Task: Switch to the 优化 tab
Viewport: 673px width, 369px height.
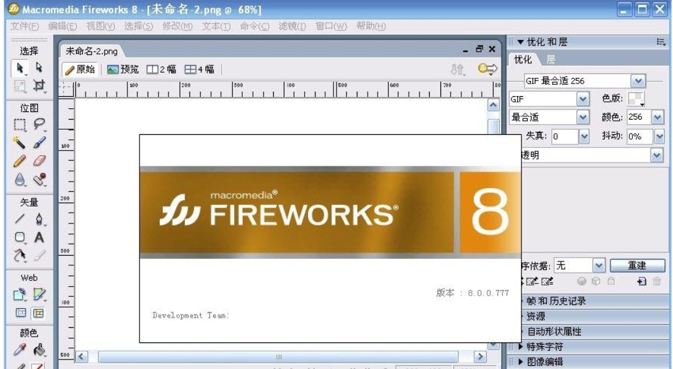Action: [523, 59]
